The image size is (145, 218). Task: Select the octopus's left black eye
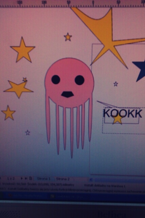[56, 79]
